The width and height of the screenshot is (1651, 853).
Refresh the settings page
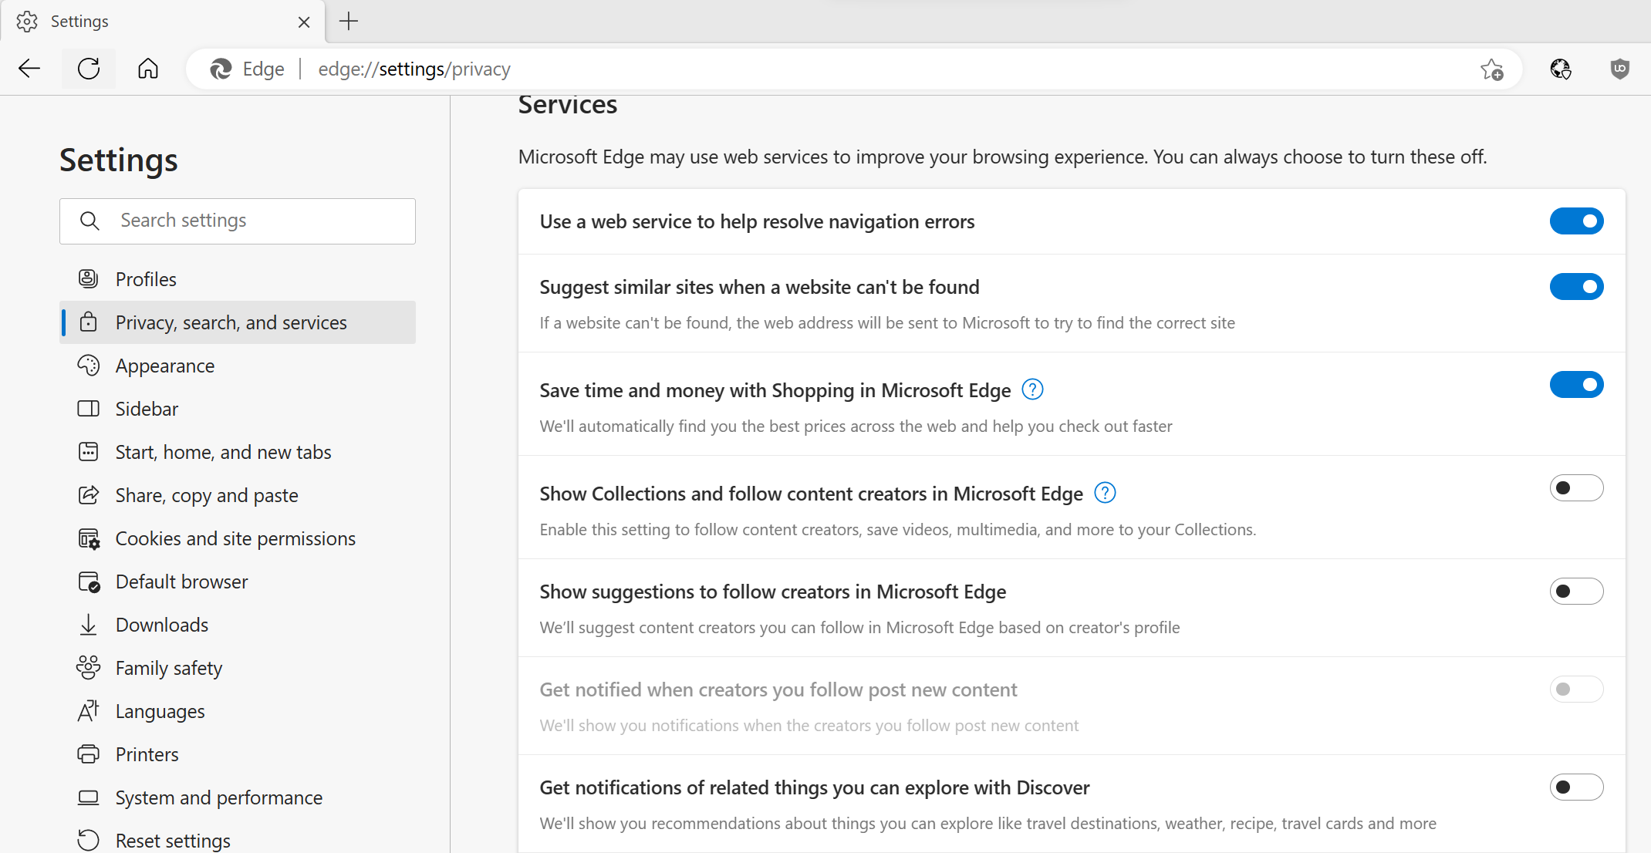pyautogui.click(x=89, y=69)
